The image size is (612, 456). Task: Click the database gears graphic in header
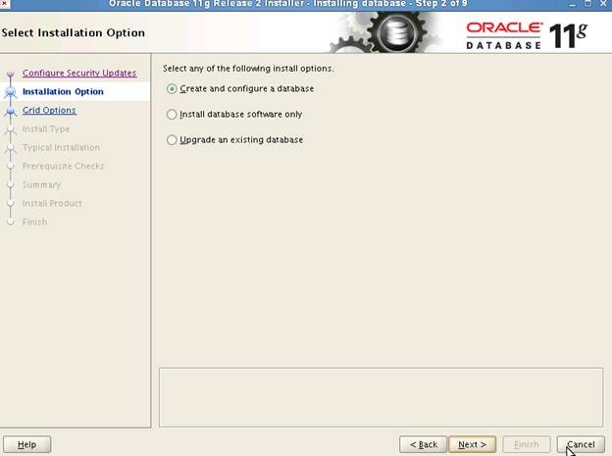[x=384, y=32]
